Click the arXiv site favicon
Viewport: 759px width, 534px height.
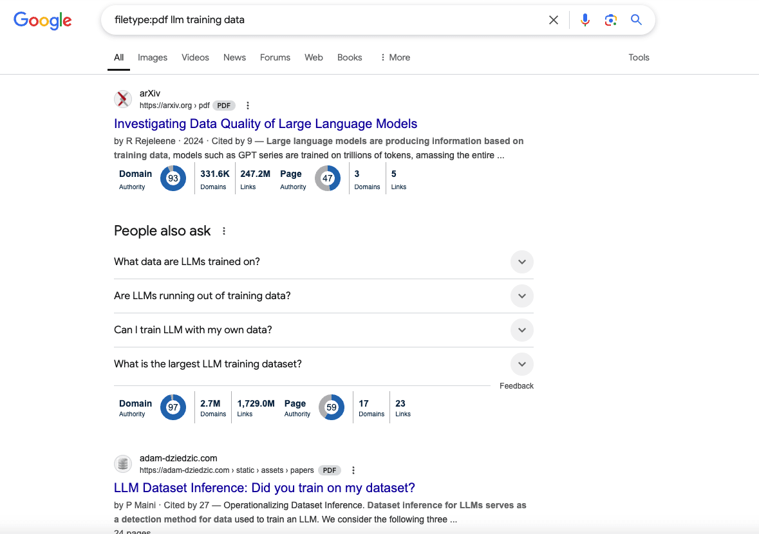point(123,99)
